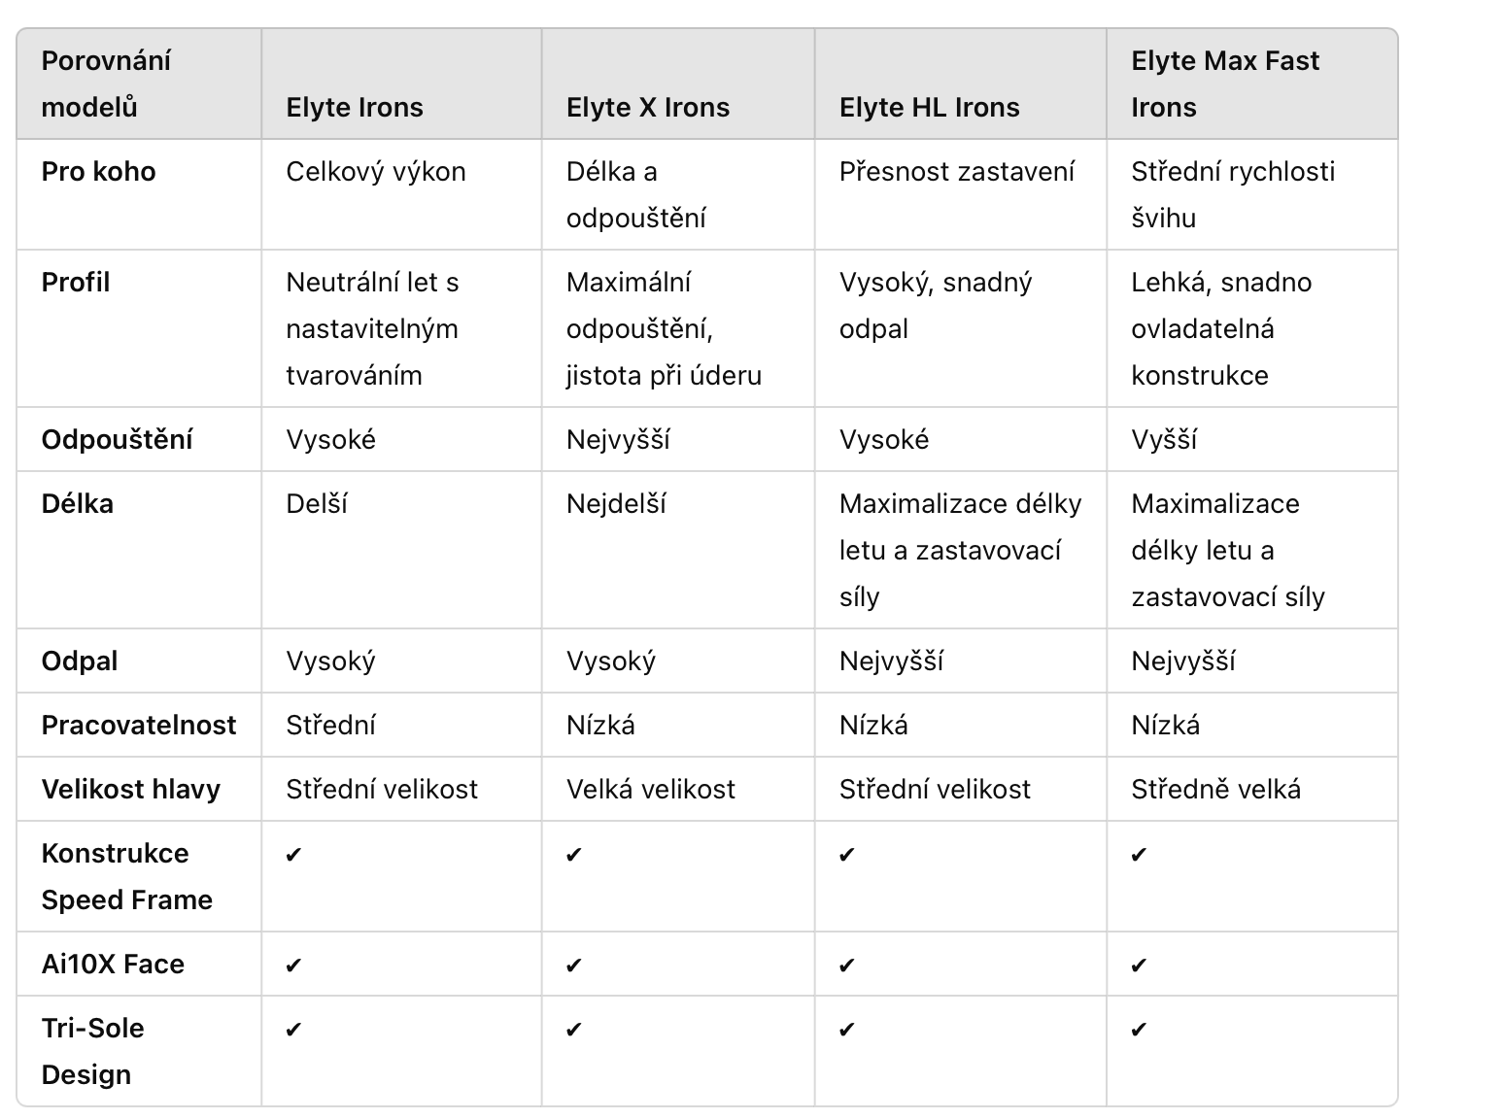Image resolution: width=1504 pixels, height=1119 pixels.
Task: Click Konstrukce Speed Frame checkmark for Elyte HL Irons
Action: click(847, 854)
